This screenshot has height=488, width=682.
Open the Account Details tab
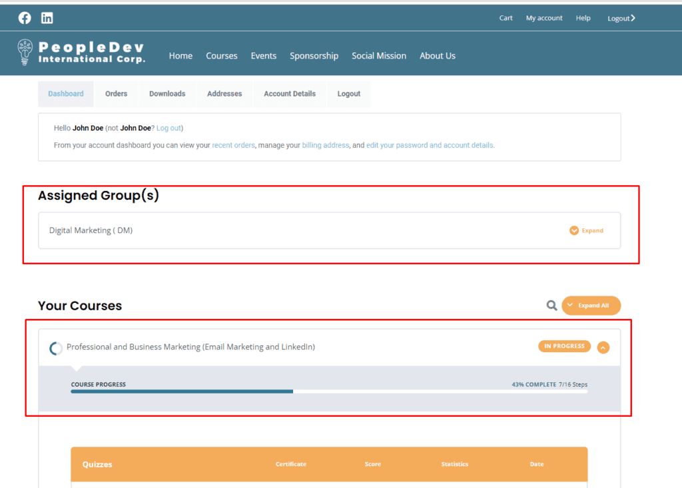(290, 94)
